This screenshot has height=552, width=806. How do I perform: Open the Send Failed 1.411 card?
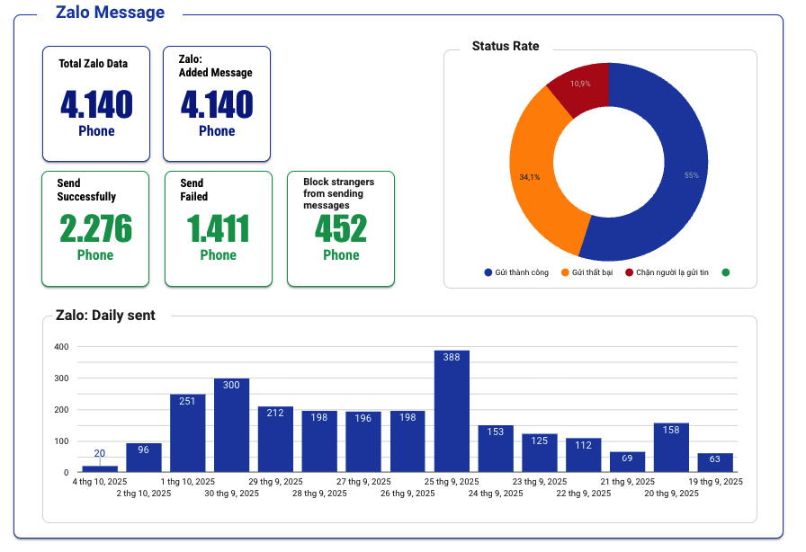218,229
